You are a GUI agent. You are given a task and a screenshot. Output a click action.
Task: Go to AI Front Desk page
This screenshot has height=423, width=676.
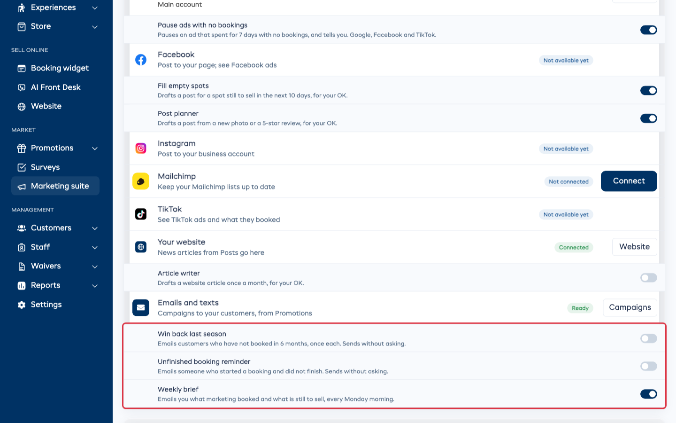(55, 87)
